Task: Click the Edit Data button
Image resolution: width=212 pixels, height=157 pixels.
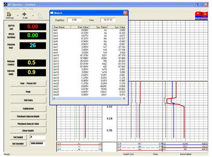Action: pyautogui.click(x=28, y=100)
